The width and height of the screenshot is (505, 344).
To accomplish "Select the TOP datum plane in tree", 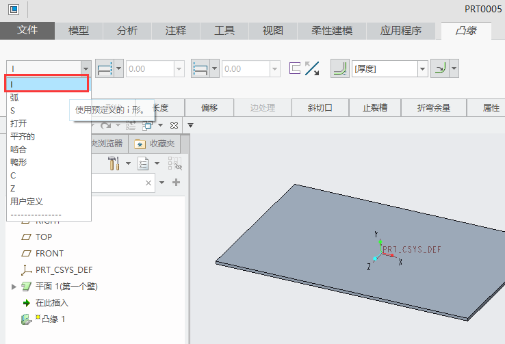I will (x=44, y=237).
